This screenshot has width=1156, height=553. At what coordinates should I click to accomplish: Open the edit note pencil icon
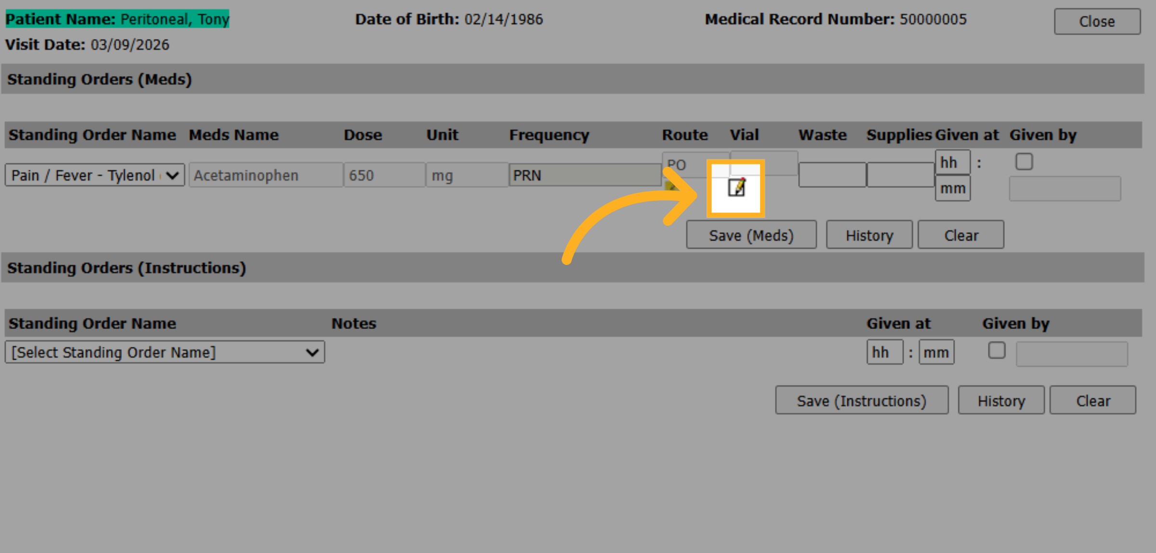click(736, 187)
